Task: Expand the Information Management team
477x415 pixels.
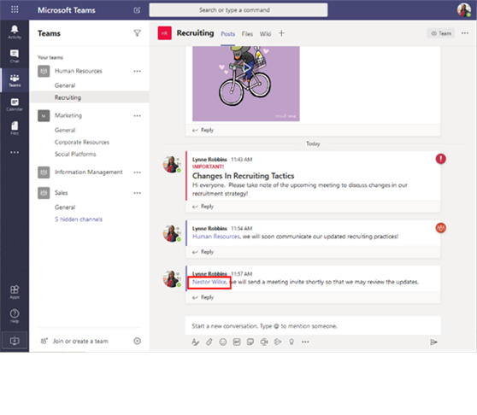Action: 89,172
